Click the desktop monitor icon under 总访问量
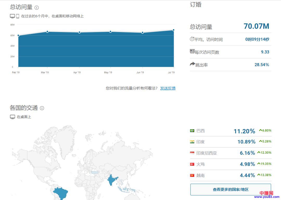The width and height of the screenshot is (281, 200). pos(12,16)
